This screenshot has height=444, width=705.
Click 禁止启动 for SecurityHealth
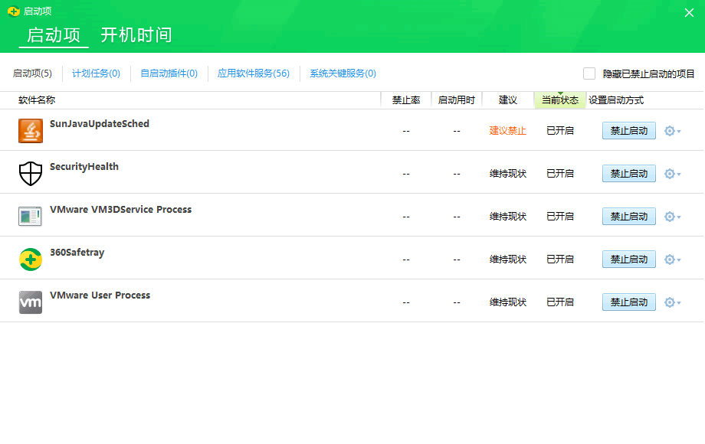click(x=628, y=173)
